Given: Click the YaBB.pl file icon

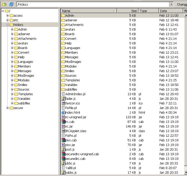Looking at the screenshot, I should pos(63,168).
